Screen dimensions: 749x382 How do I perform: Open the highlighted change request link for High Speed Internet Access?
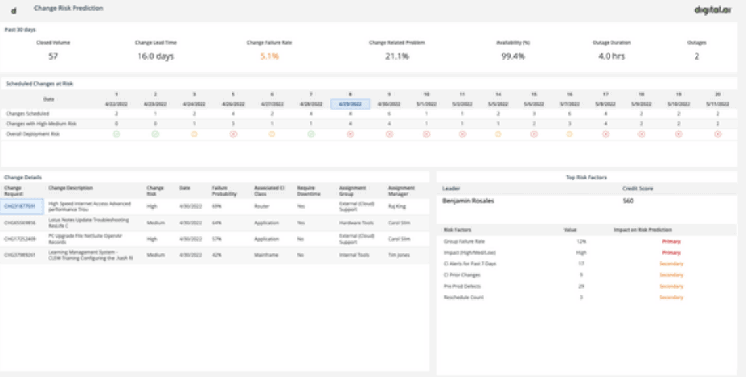(x=20, y=207)
